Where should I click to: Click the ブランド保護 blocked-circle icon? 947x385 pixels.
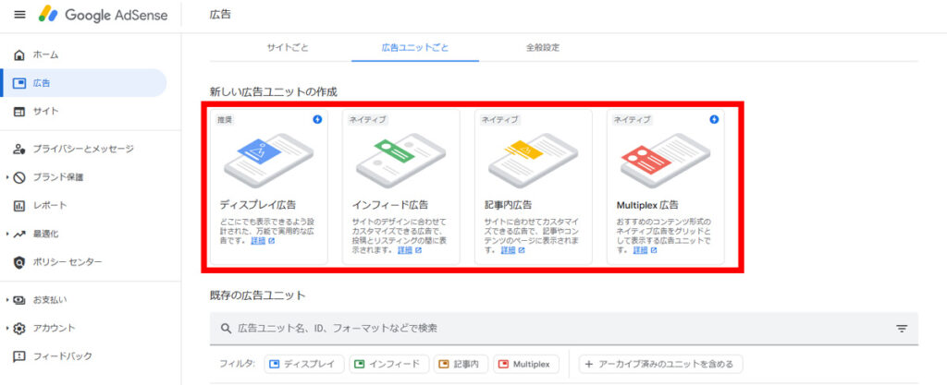pyautogui.click(x=19, y=177)
